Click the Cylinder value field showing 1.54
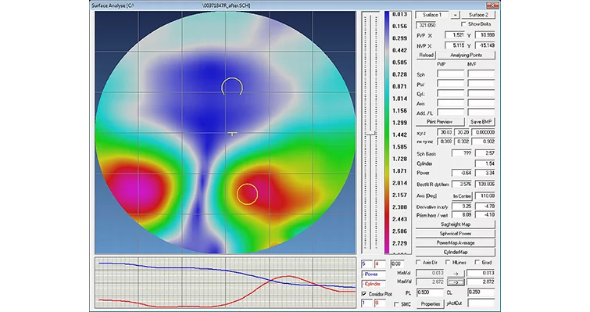The image size is (590, 312). [x=485, y=163]
